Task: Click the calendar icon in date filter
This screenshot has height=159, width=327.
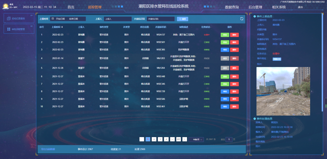Action: (53, 19)
